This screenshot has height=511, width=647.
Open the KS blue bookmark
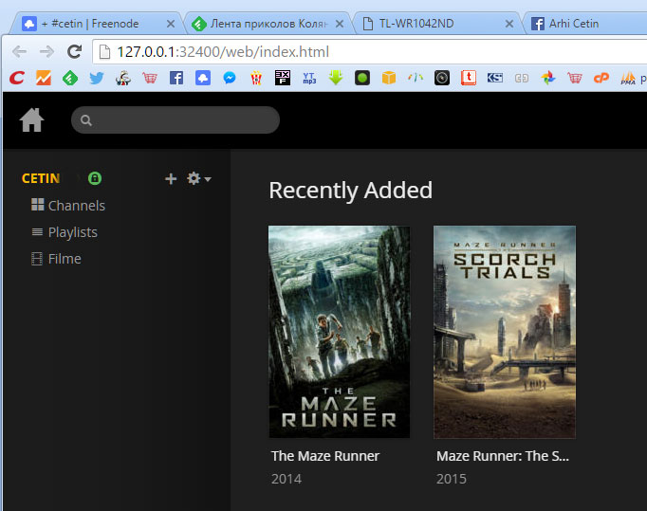tap(495, 78)
